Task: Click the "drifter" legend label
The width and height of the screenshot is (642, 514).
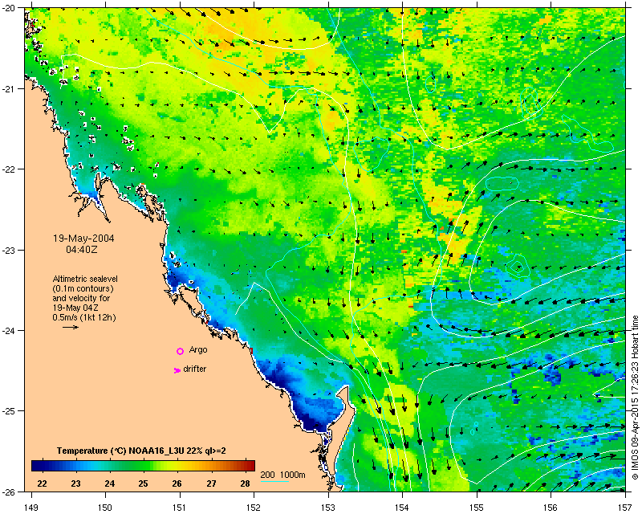Action: (194, 369)
